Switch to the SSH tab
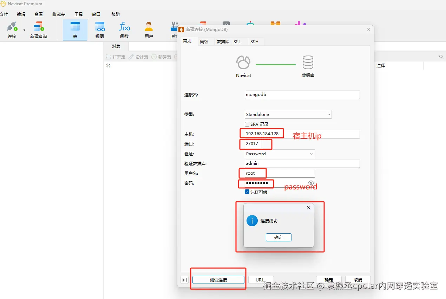Image resolution: width=446 pixels, height=299 pixels. point(255,41)
